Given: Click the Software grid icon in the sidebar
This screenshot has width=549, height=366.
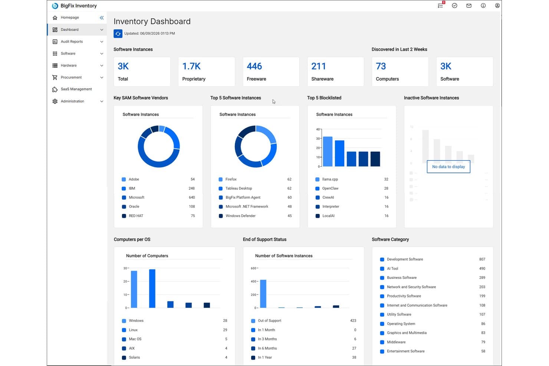Looking at the screenshot, I should [55, 53].
